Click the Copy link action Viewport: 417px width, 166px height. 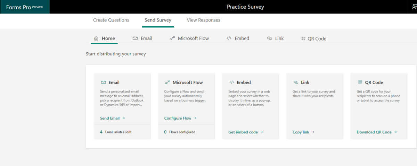tap(303, 132)
